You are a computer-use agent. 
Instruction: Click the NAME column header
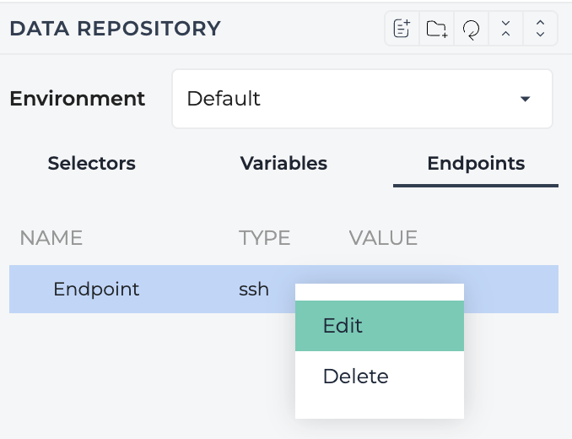(51, 238)
